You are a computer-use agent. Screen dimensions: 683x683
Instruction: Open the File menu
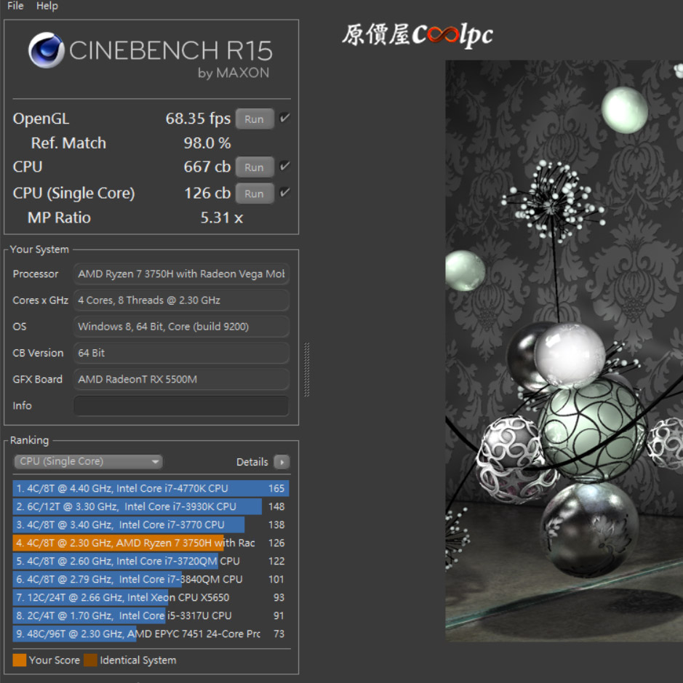click(15, 6)
